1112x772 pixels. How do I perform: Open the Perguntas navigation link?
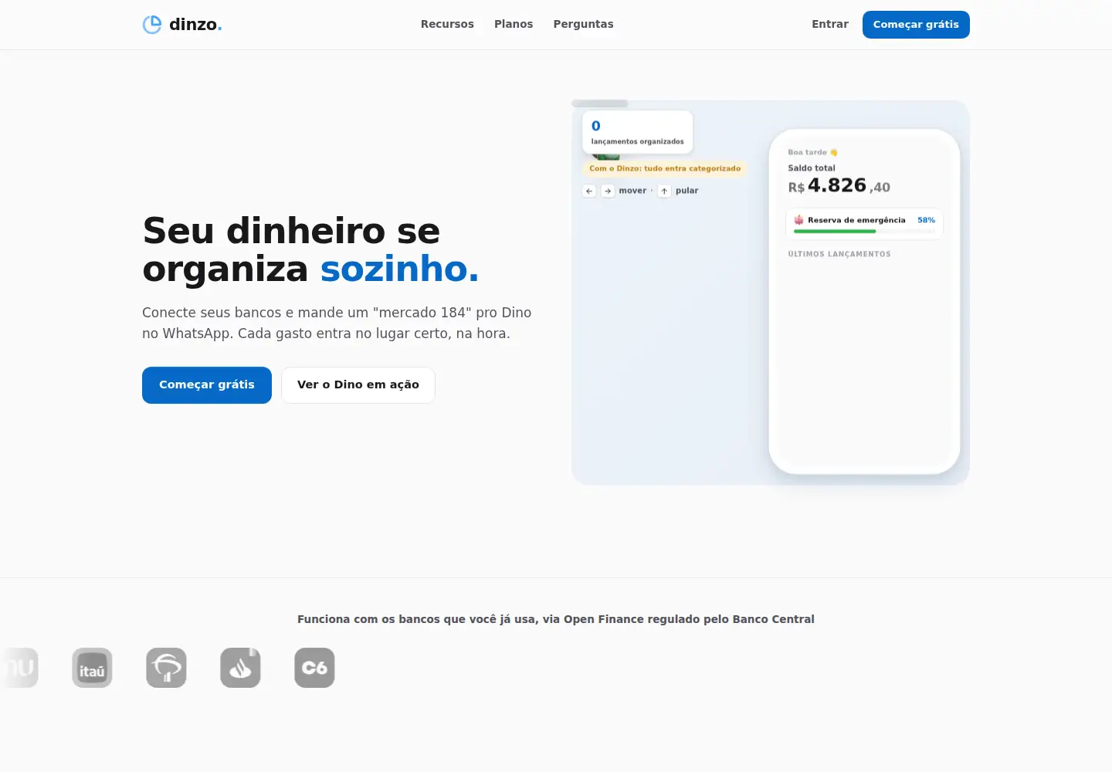pyautogui.click(x=583, y=24)
